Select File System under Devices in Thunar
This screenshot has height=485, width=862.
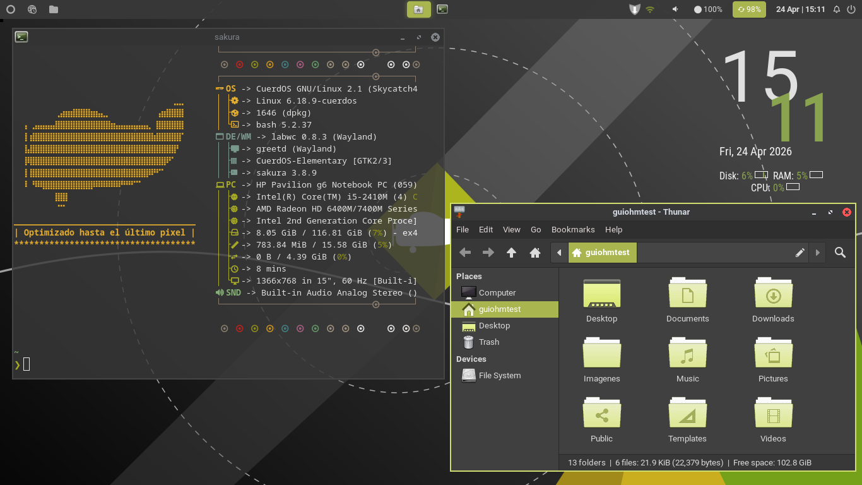click(505, 376)
